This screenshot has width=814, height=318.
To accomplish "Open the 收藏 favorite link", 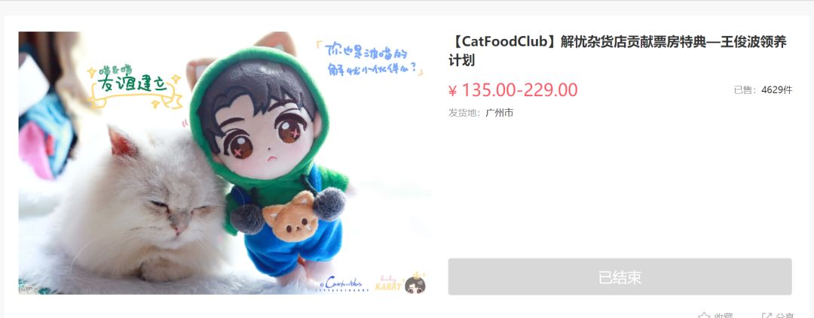I will pyautogui.click(x=723, y=316).
